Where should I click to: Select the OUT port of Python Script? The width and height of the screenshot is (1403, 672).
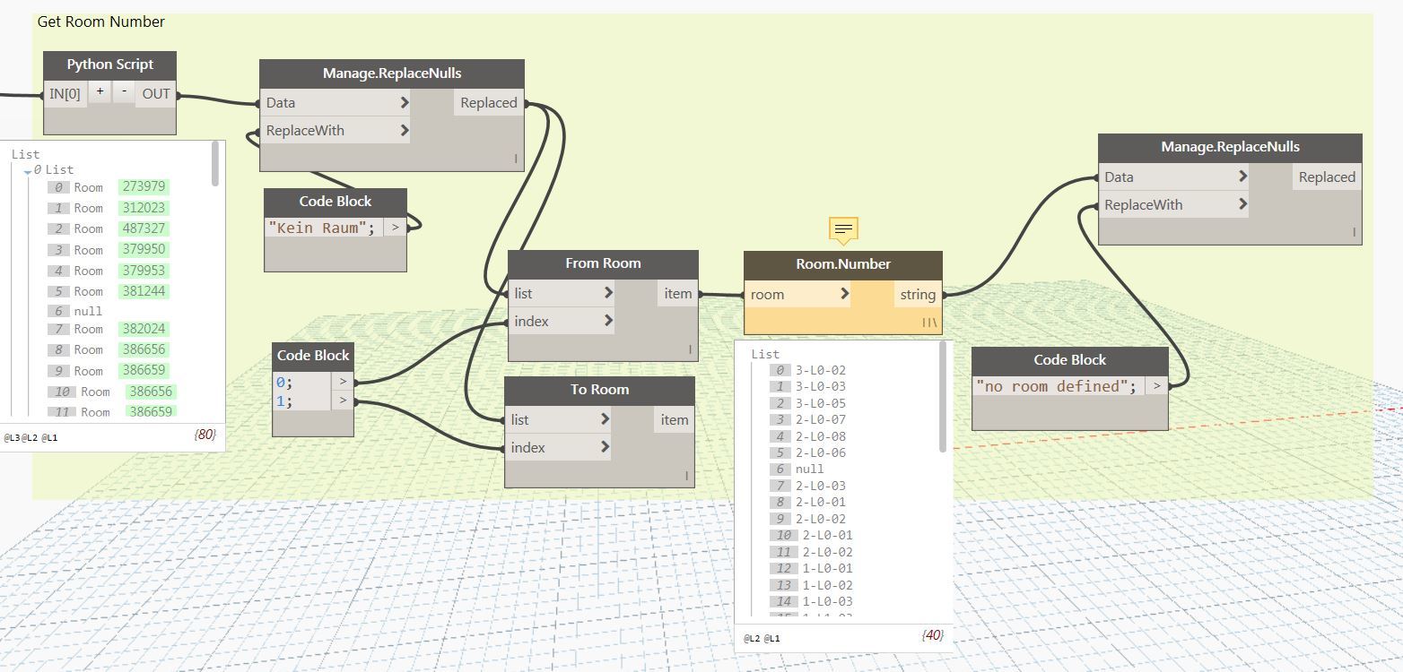tap(154, 90)
